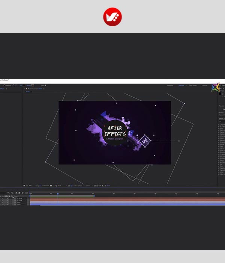Click the First Frame button in Preview

224,109
